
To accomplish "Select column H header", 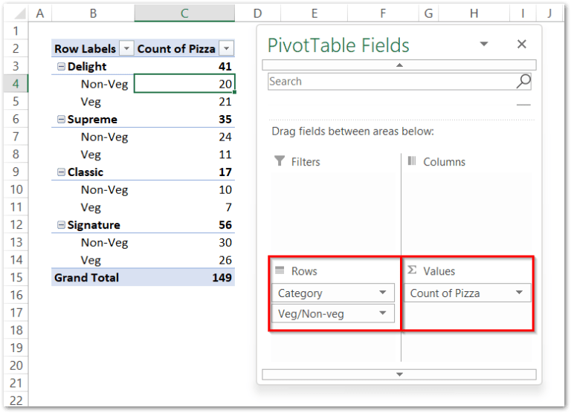I will pos(474,13).
